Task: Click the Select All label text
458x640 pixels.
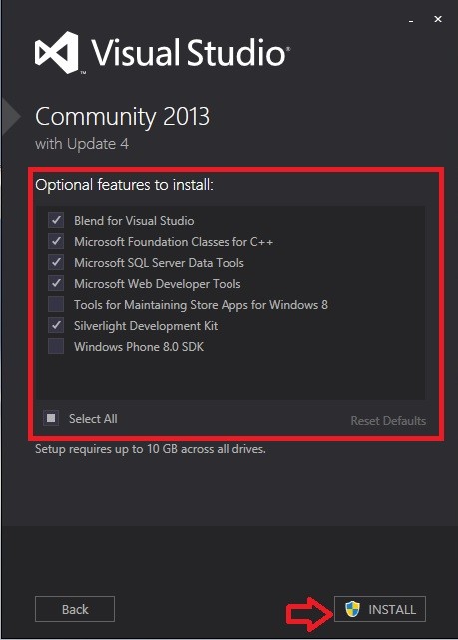Action: [93, 419]
